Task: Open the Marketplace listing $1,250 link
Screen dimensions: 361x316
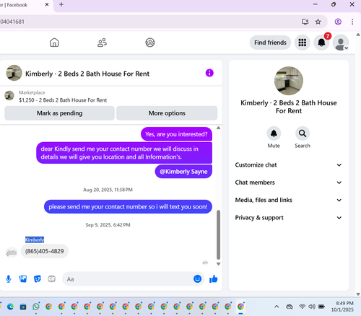Action: 63,100
